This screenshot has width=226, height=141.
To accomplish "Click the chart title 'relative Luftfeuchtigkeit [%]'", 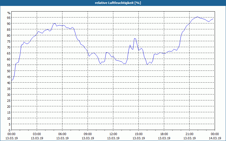I will point(118,3).
